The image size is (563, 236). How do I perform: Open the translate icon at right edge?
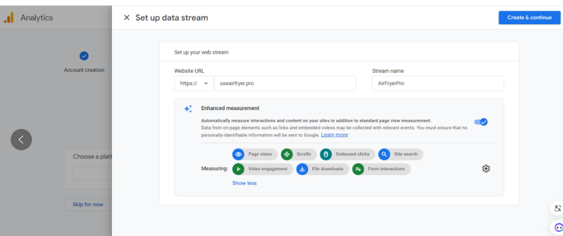coord(557,208)
